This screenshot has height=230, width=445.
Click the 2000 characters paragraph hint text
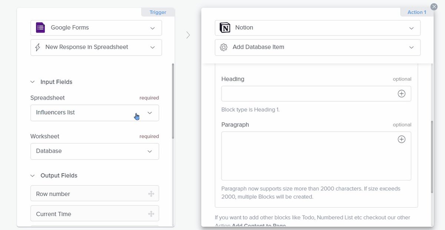point(311,193)
